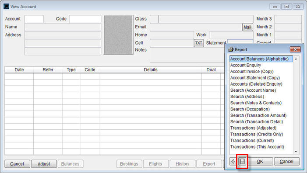Maximize the View Account window

tap(286, 7)
